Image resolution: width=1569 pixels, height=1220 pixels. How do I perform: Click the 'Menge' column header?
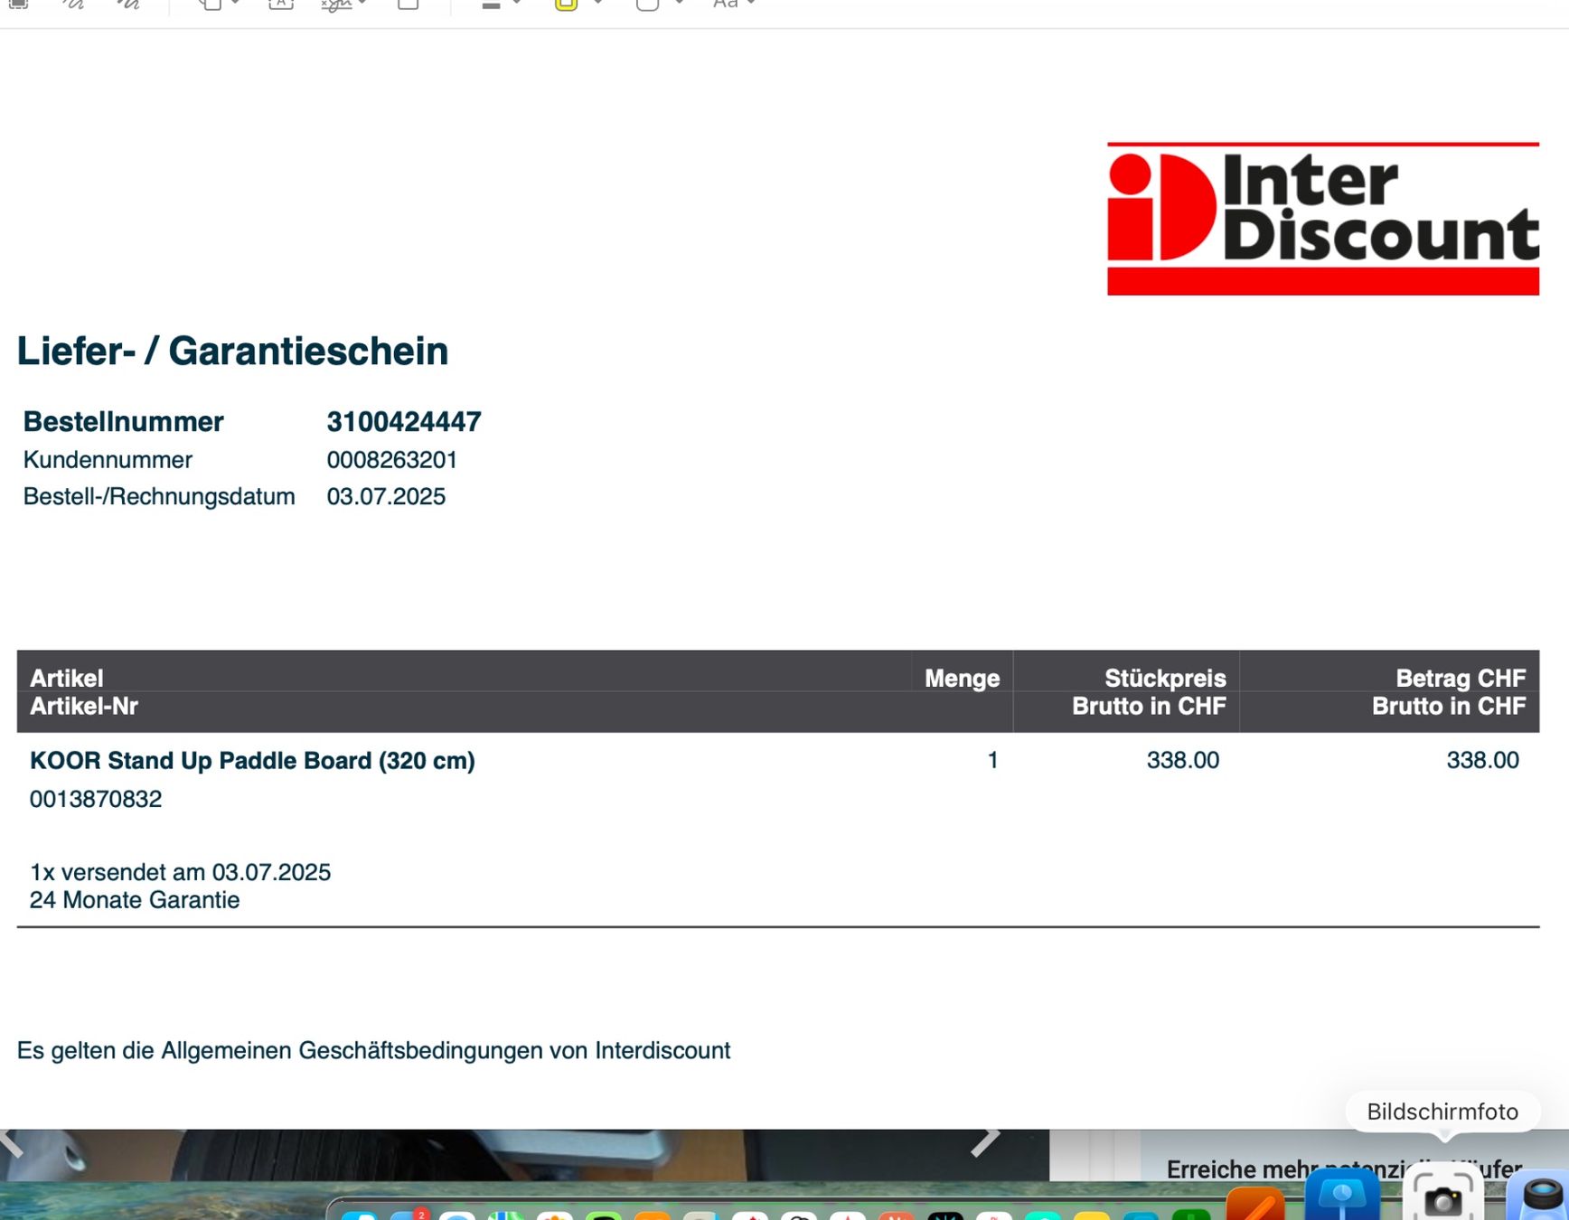pos(962,679)
